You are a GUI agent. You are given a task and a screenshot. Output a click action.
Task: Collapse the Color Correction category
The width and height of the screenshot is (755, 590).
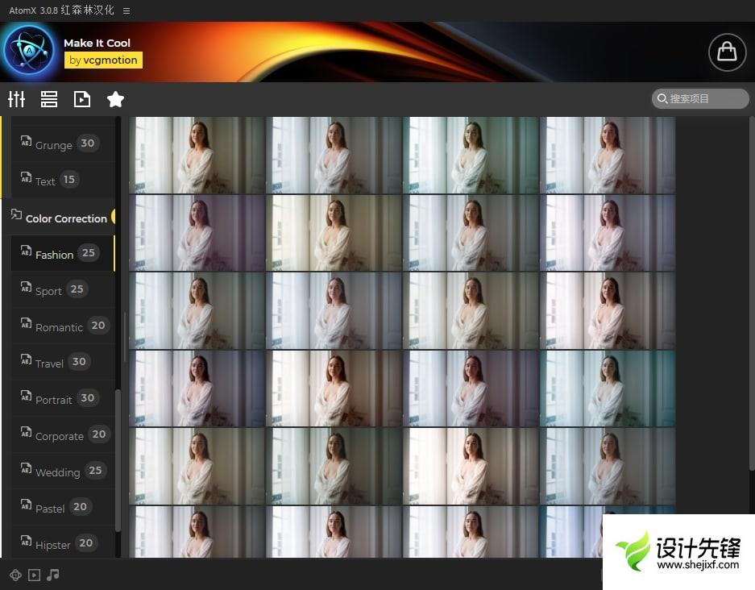pyautogui.click(x=64, y=218)
